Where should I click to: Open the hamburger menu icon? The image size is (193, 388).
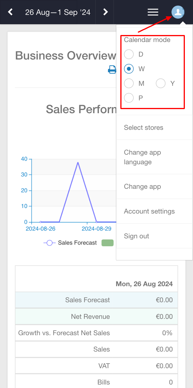[153, 12]
